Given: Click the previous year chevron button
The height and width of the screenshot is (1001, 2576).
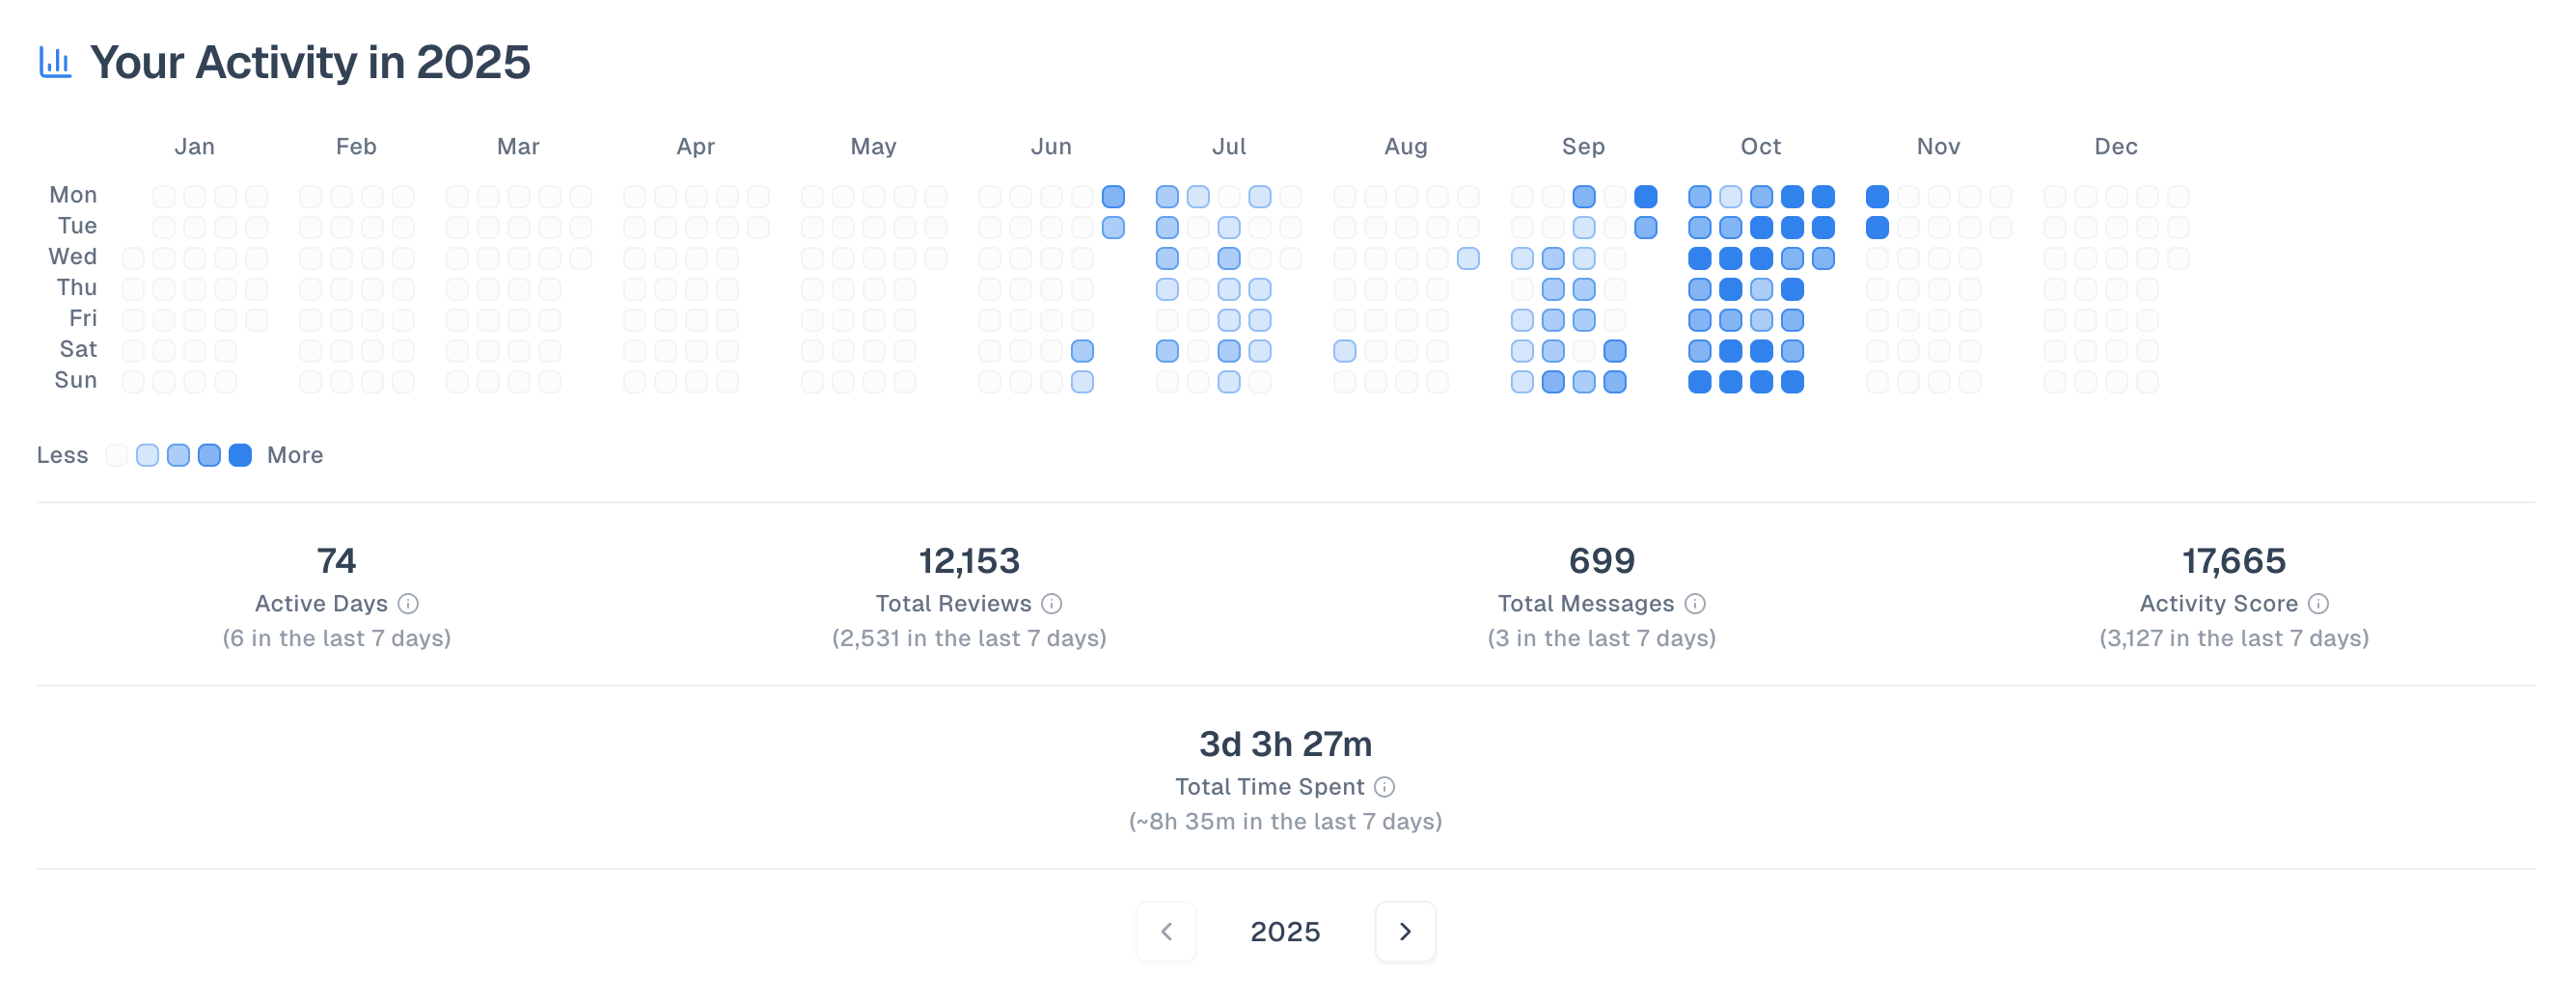Looking at the screenshot, I should click(x=1166, y=931).
